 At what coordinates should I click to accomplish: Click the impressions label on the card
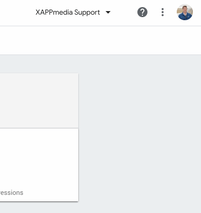click(12, 193)
